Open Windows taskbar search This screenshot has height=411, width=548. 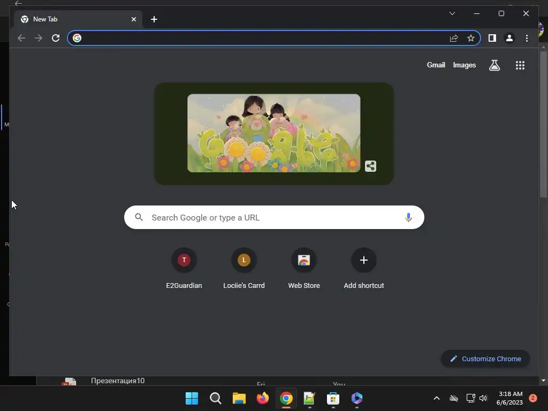tap(215, 398)
